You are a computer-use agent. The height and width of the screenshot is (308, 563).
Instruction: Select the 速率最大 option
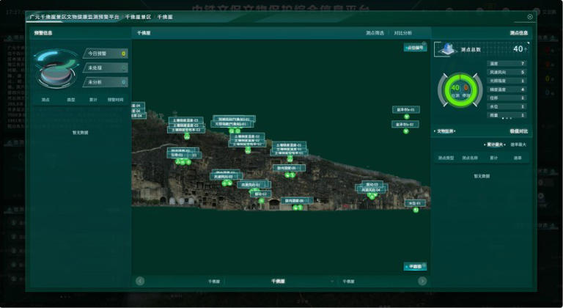point(518,145)
